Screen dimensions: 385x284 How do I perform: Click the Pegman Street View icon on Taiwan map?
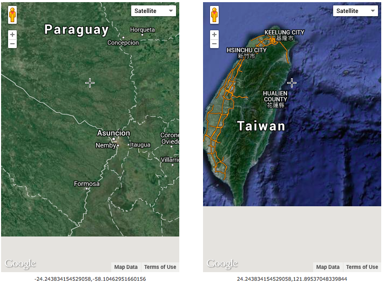(214, 15)
